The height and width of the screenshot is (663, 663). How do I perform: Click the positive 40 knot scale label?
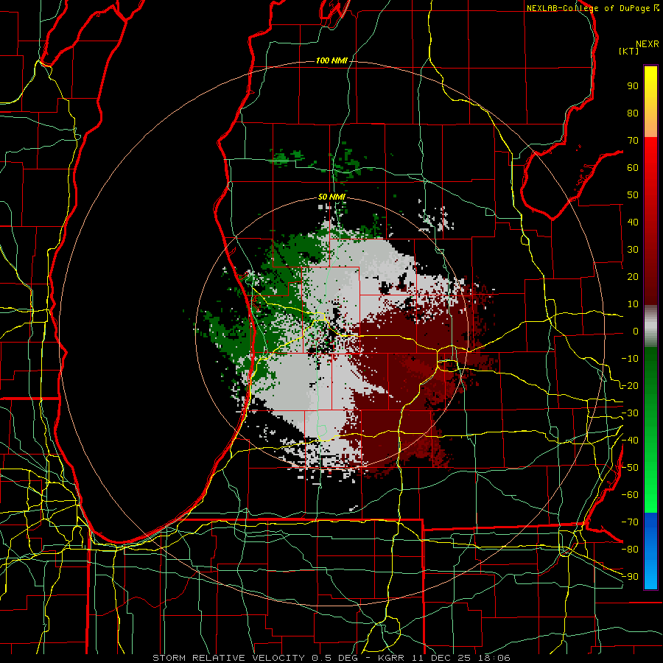tap(633, 222)
